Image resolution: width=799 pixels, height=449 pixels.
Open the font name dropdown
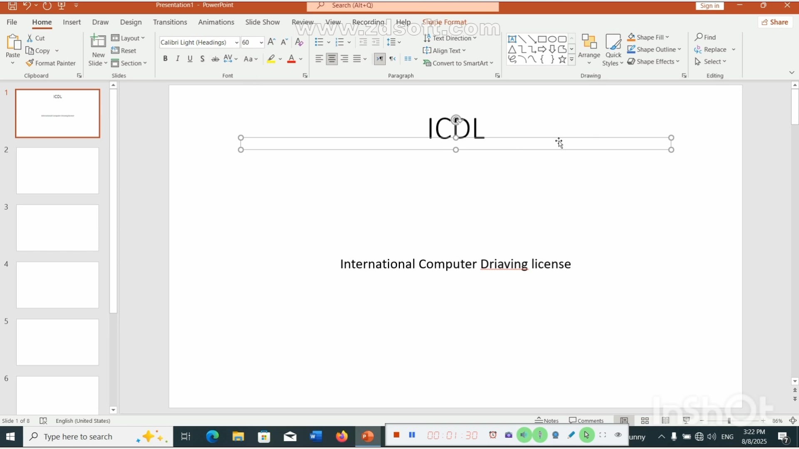(236, 42)
